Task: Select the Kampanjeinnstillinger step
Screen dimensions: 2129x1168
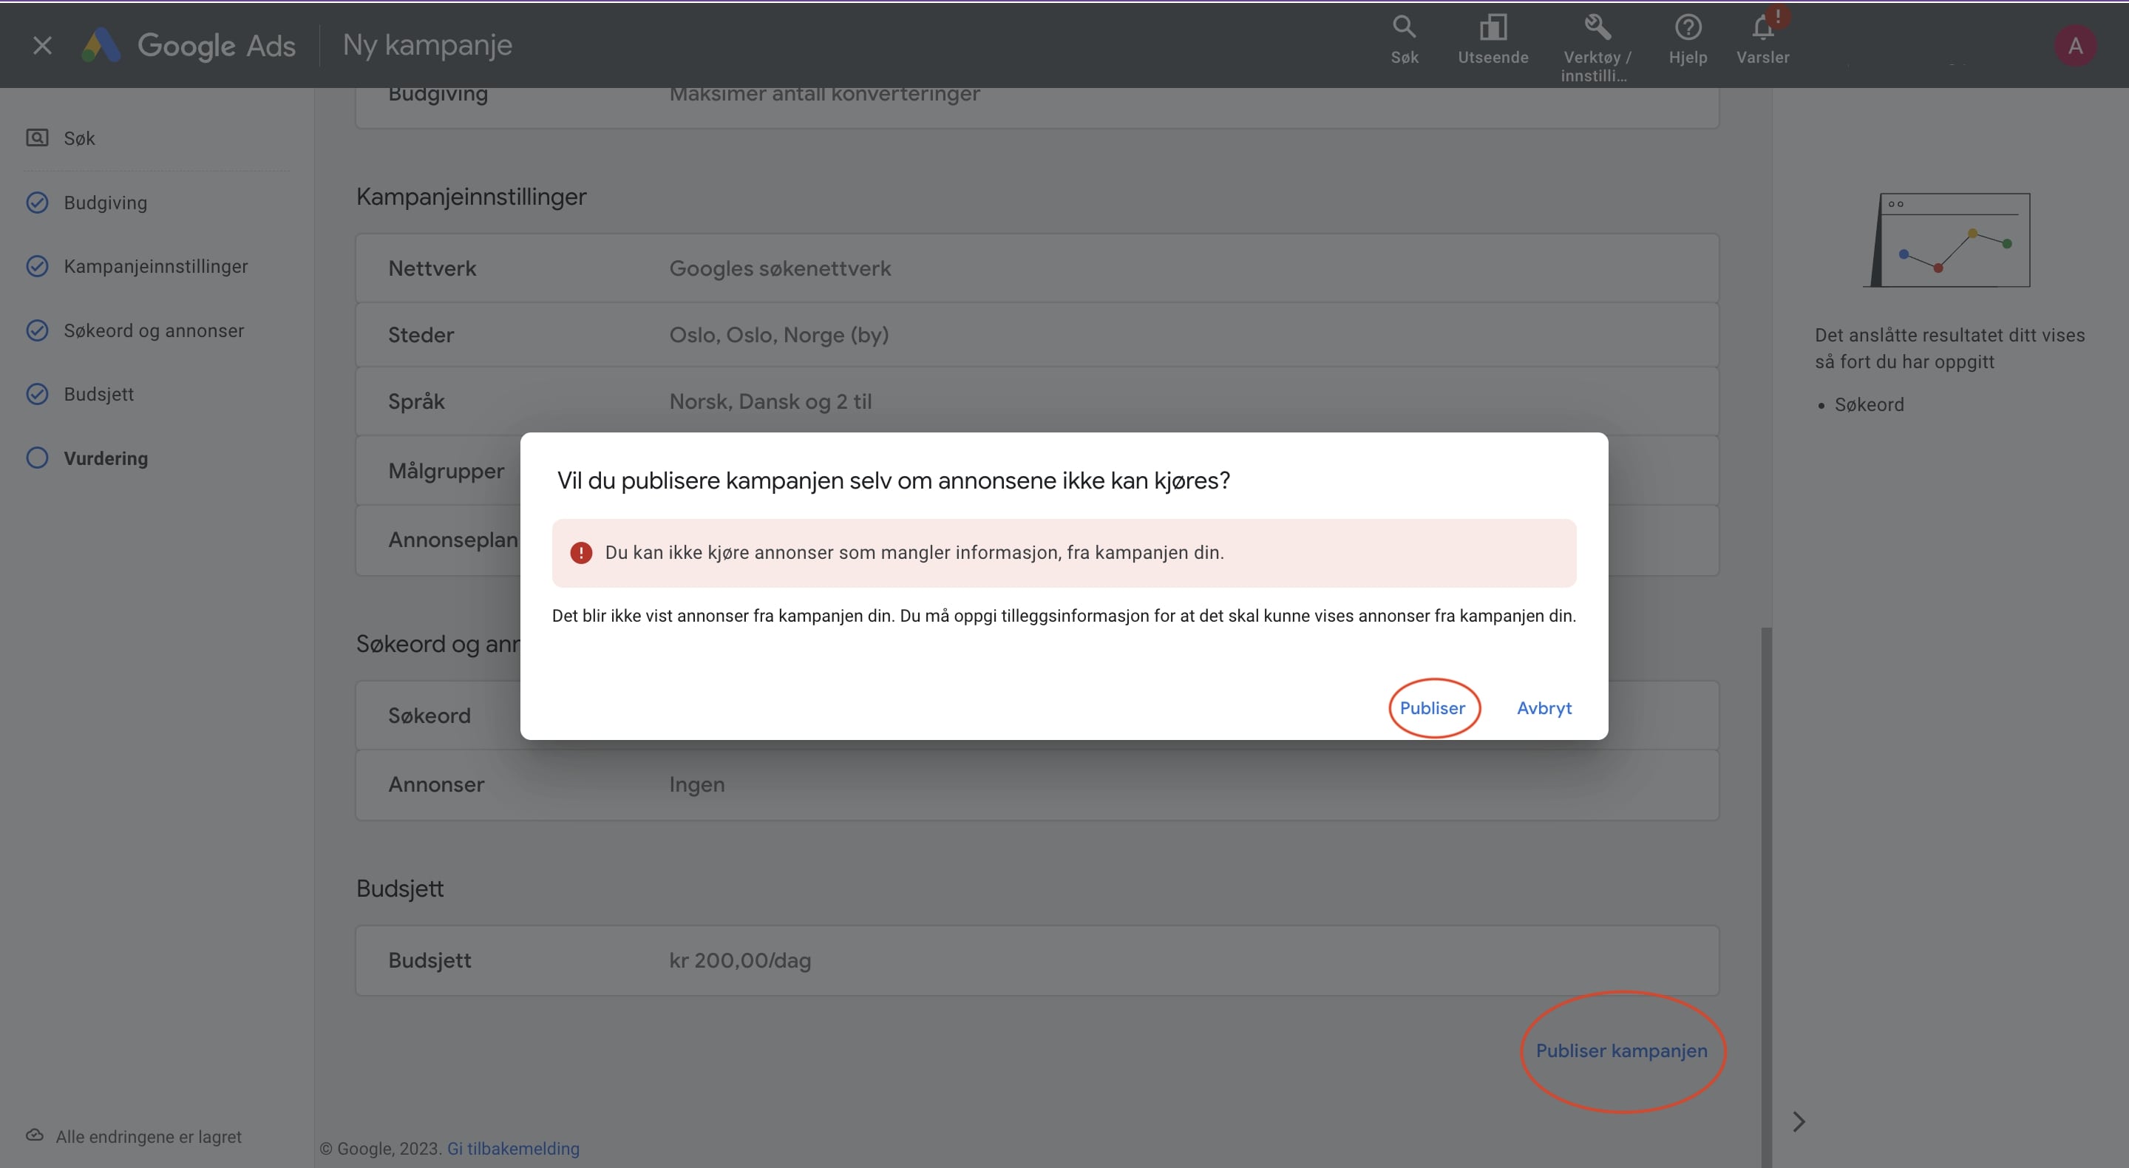Action: tap(155, 266)
